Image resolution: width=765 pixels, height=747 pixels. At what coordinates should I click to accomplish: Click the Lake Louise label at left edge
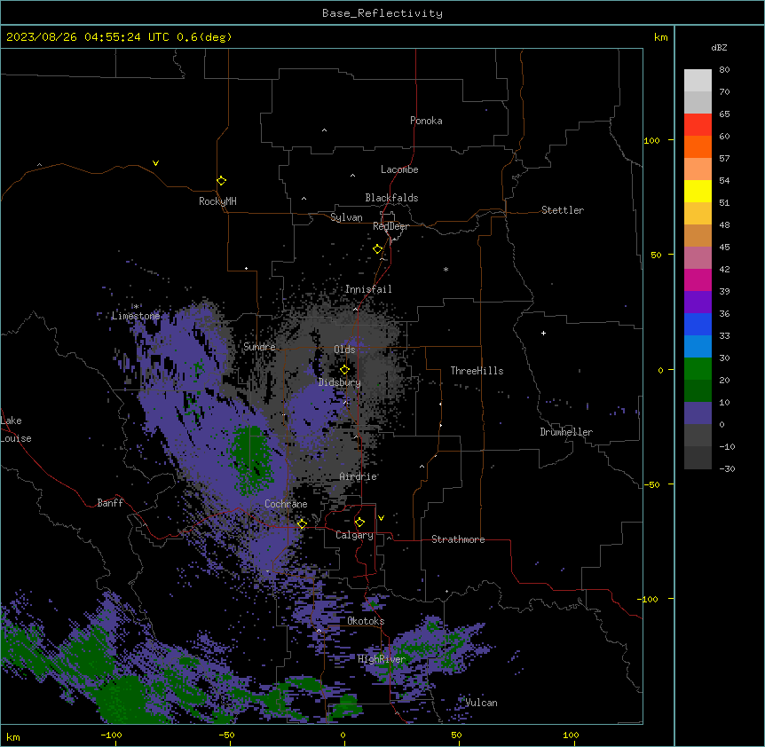click(x=16, y=429)
